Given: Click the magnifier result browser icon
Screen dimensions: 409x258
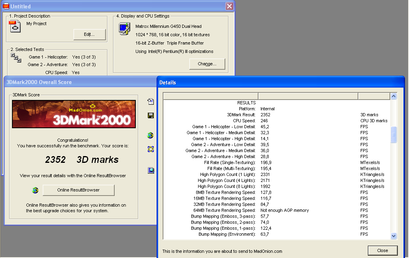Looking at the screenshot, I should pyautogui.click(x=151, y=170).
